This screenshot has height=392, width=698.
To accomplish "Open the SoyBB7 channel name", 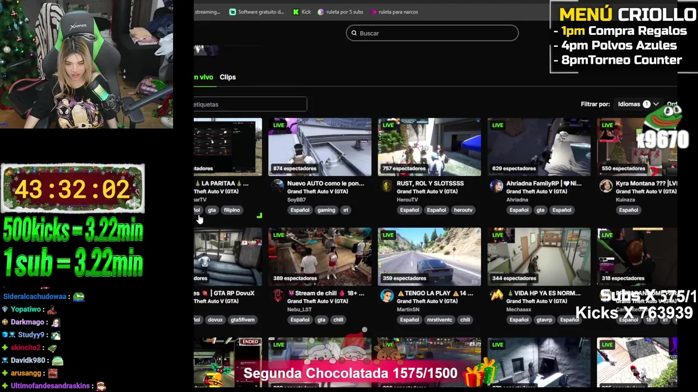I will pos(296,200).
